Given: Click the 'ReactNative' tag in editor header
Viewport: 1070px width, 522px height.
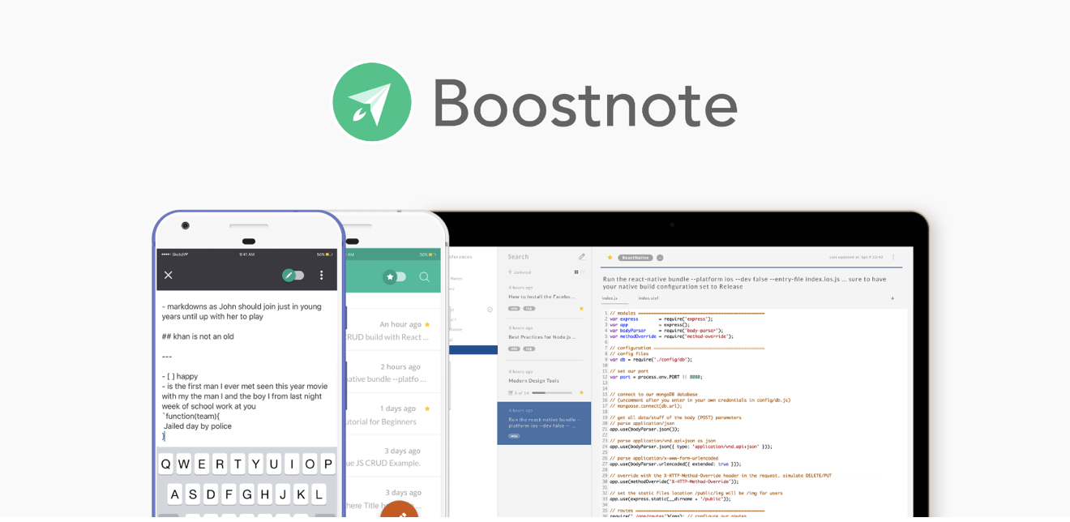Looking at the screenshot, I should (636, 258).
